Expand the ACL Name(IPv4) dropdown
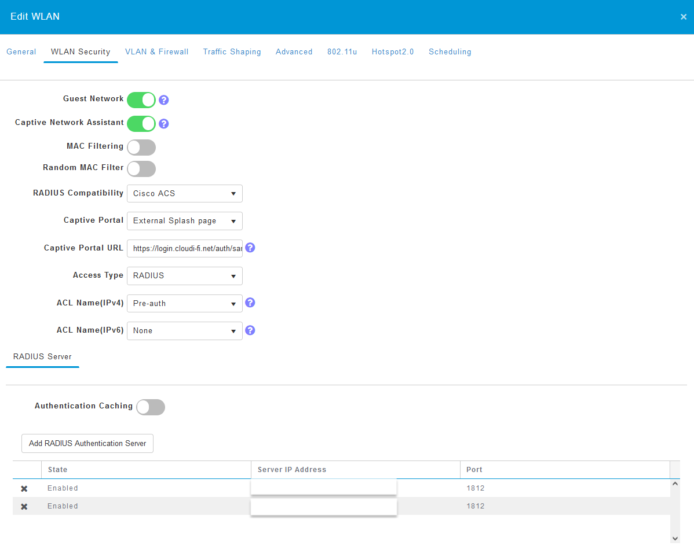The image size is (694, 549). 184,303
